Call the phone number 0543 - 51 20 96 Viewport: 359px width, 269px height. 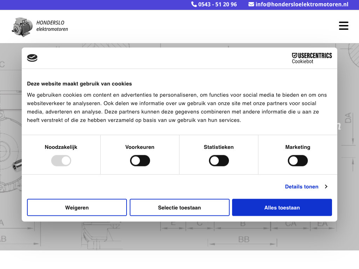(217, 4)
